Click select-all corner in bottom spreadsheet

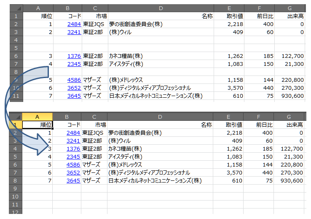click(16, 117)
